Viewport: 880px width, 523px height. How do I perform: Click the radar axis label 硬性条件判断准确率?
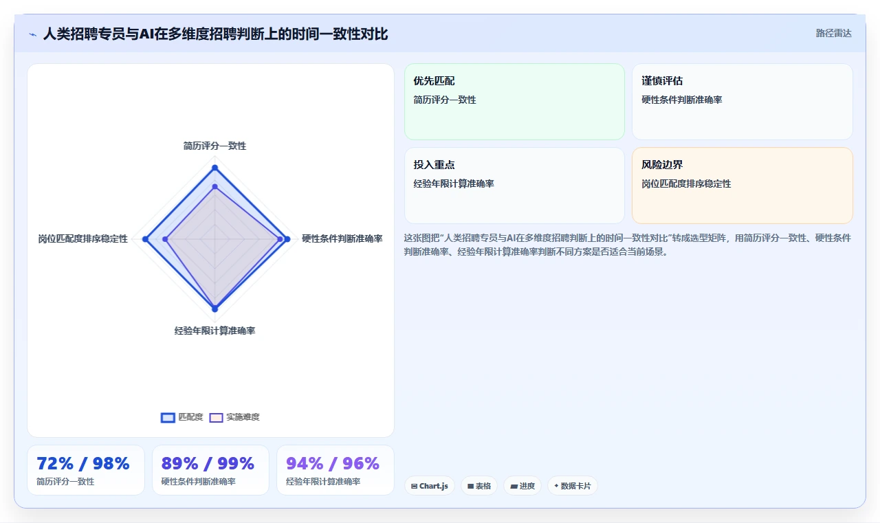[x=342, y=238]
